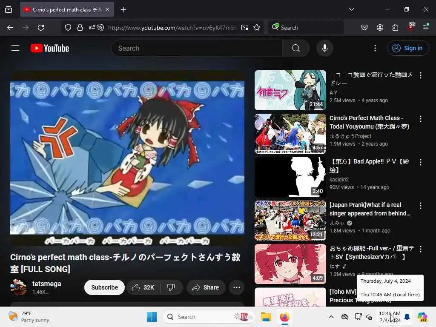
Task: Open [Japan Prank]What if a real singer title
Action: coord(370,209)
